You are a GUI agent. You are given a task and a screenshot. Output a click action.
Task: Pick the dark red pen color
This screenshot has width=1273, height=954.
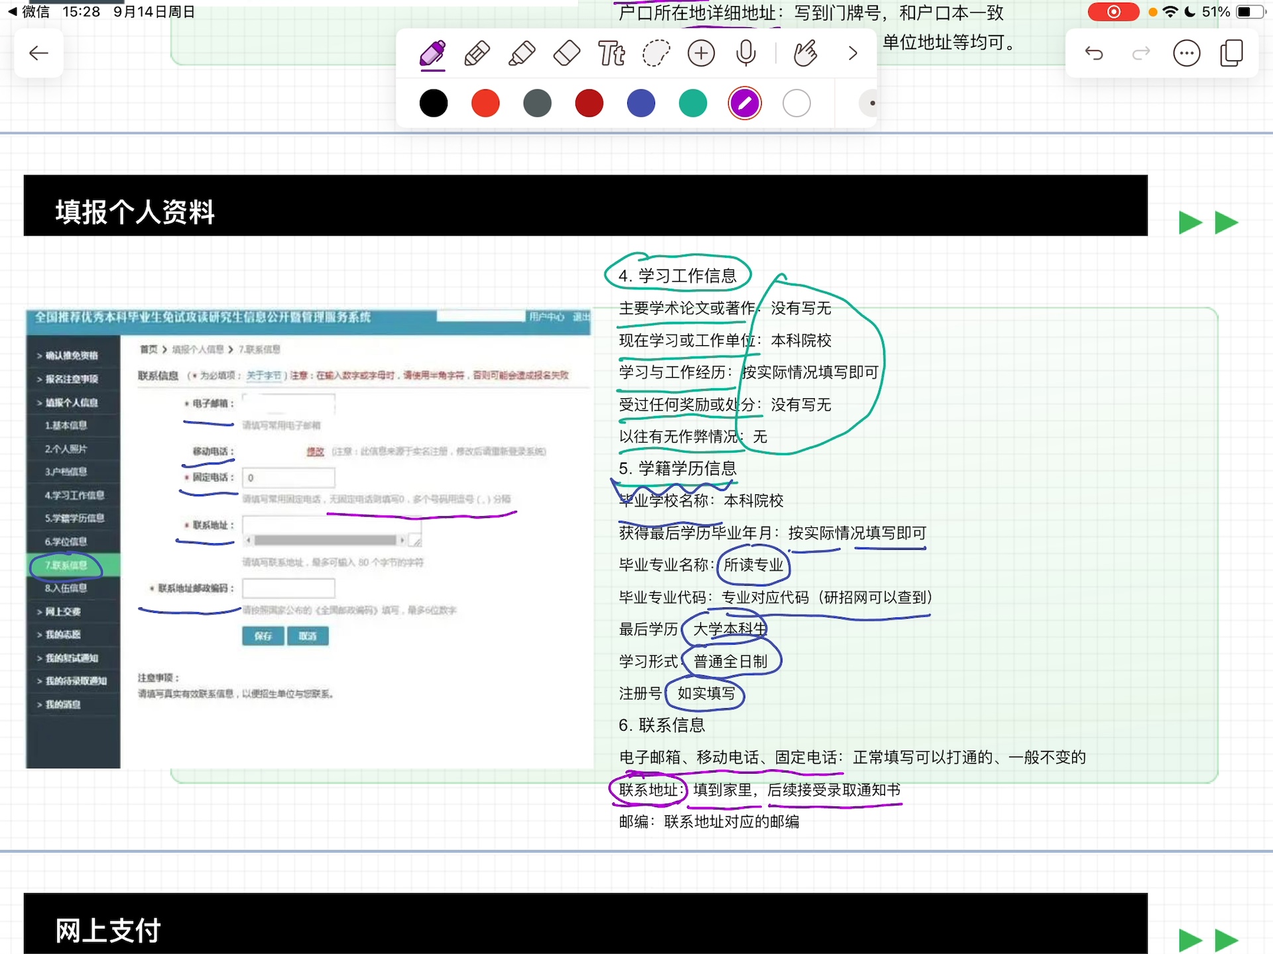(x=589, y=103)
